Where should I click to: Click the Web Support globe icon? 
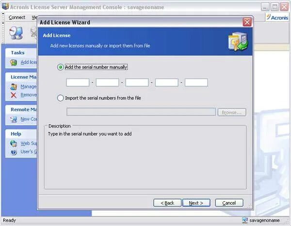tap(14, 144)
